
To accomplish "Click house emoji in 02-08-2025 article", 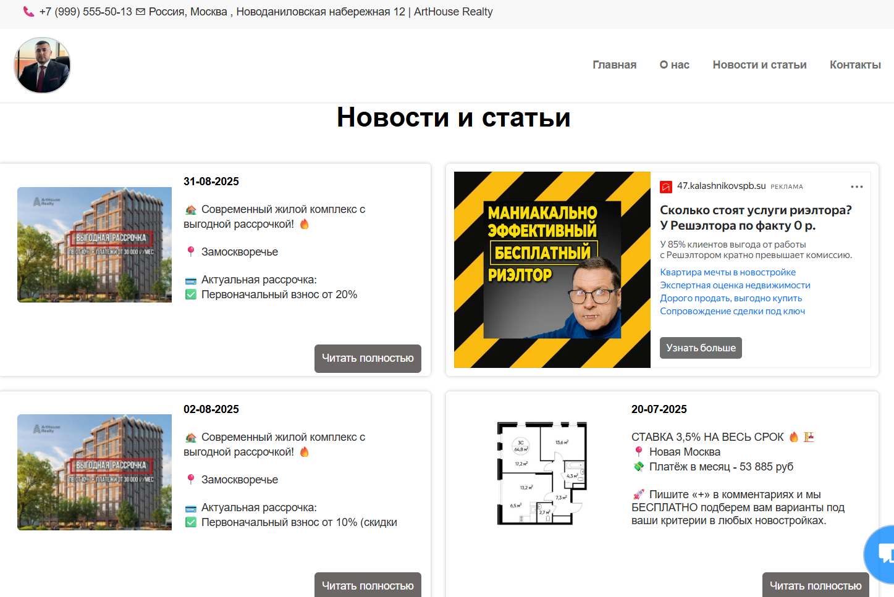I will pyautogui.click(x=191, y=438).
